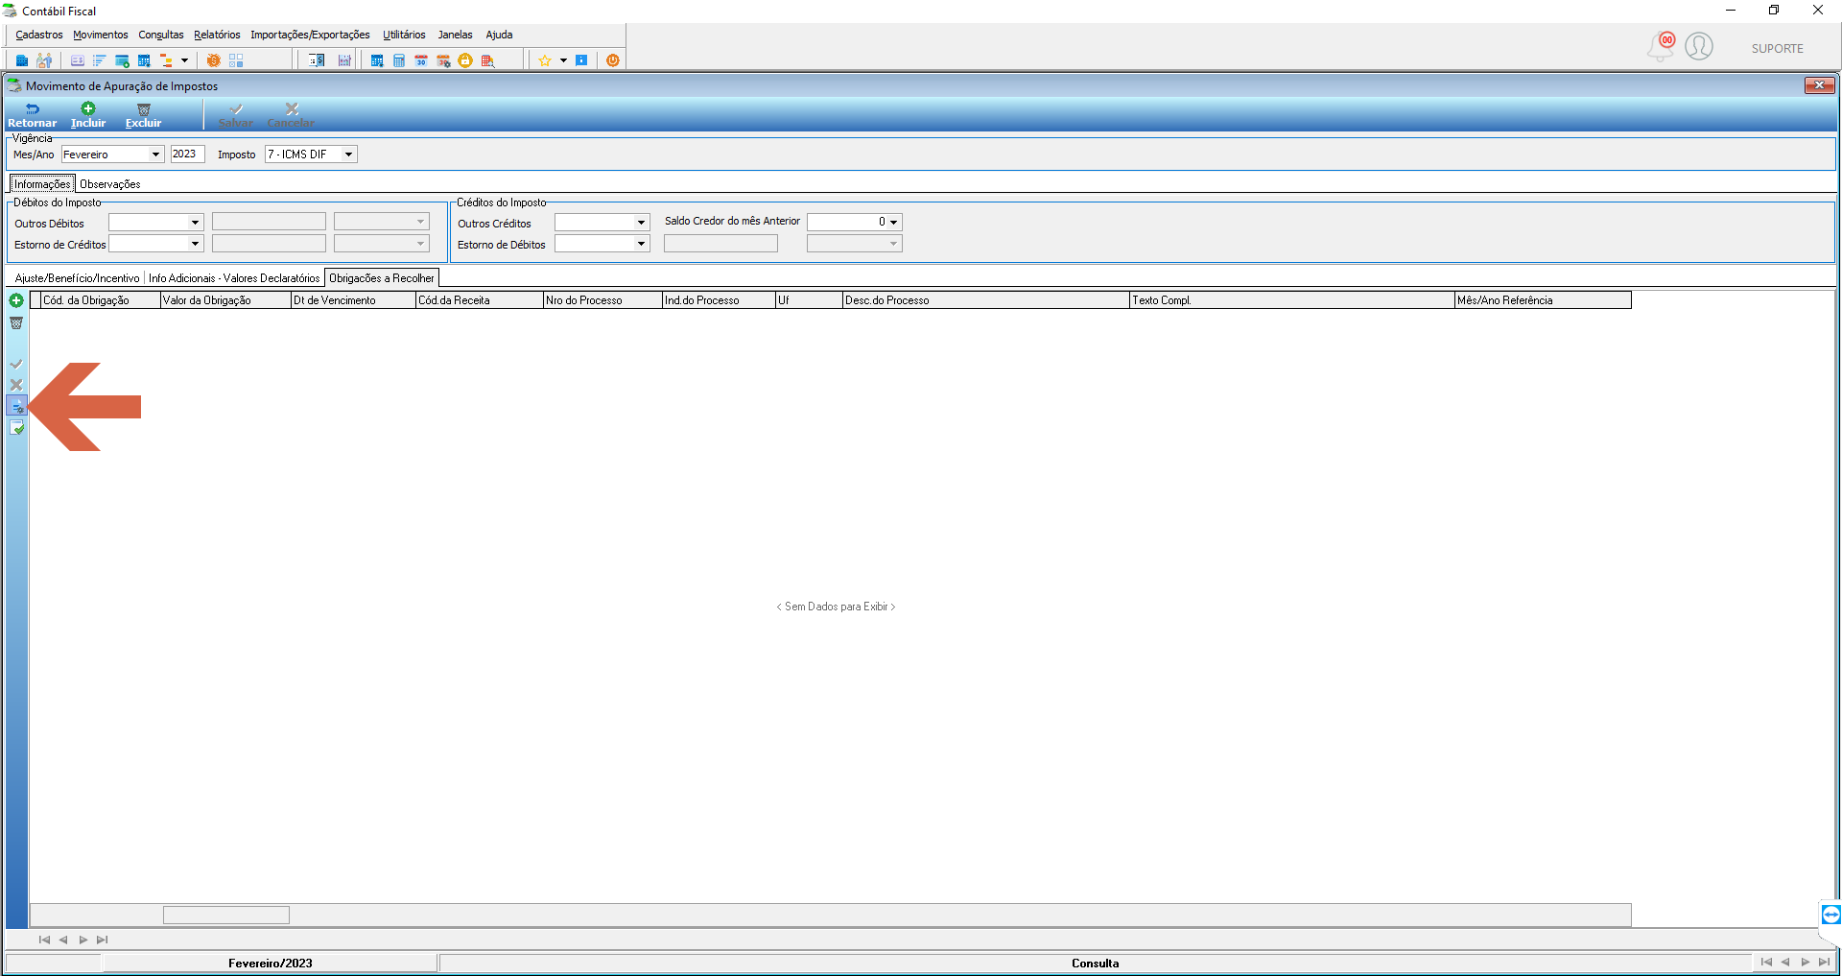Click the yellow star favorites icon
This screenshot has width=1842, height=976.
(x=544, y=60)
